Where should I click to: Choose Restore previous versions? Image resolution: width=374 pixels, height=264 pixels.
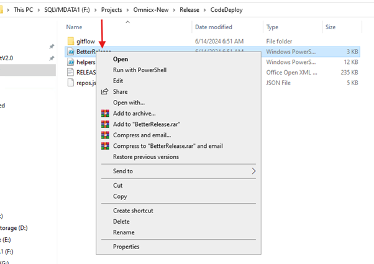146,157
